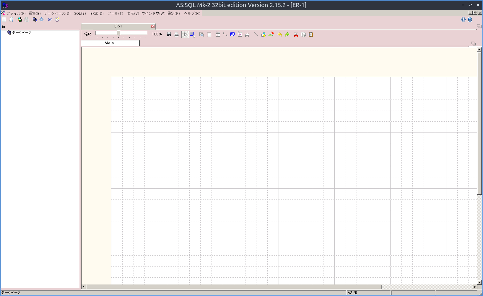Click the sheet list icon right of the Main tab bar
The height and width of the screenshot is (296, 483).
click(473, 43)
